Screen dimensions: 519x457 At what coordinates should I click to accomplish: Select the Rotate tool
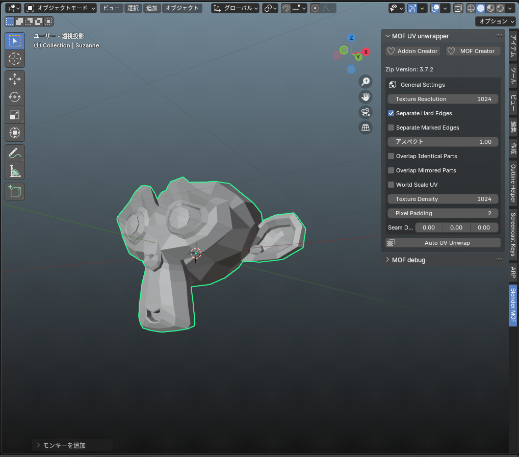(x=15, y=97)
